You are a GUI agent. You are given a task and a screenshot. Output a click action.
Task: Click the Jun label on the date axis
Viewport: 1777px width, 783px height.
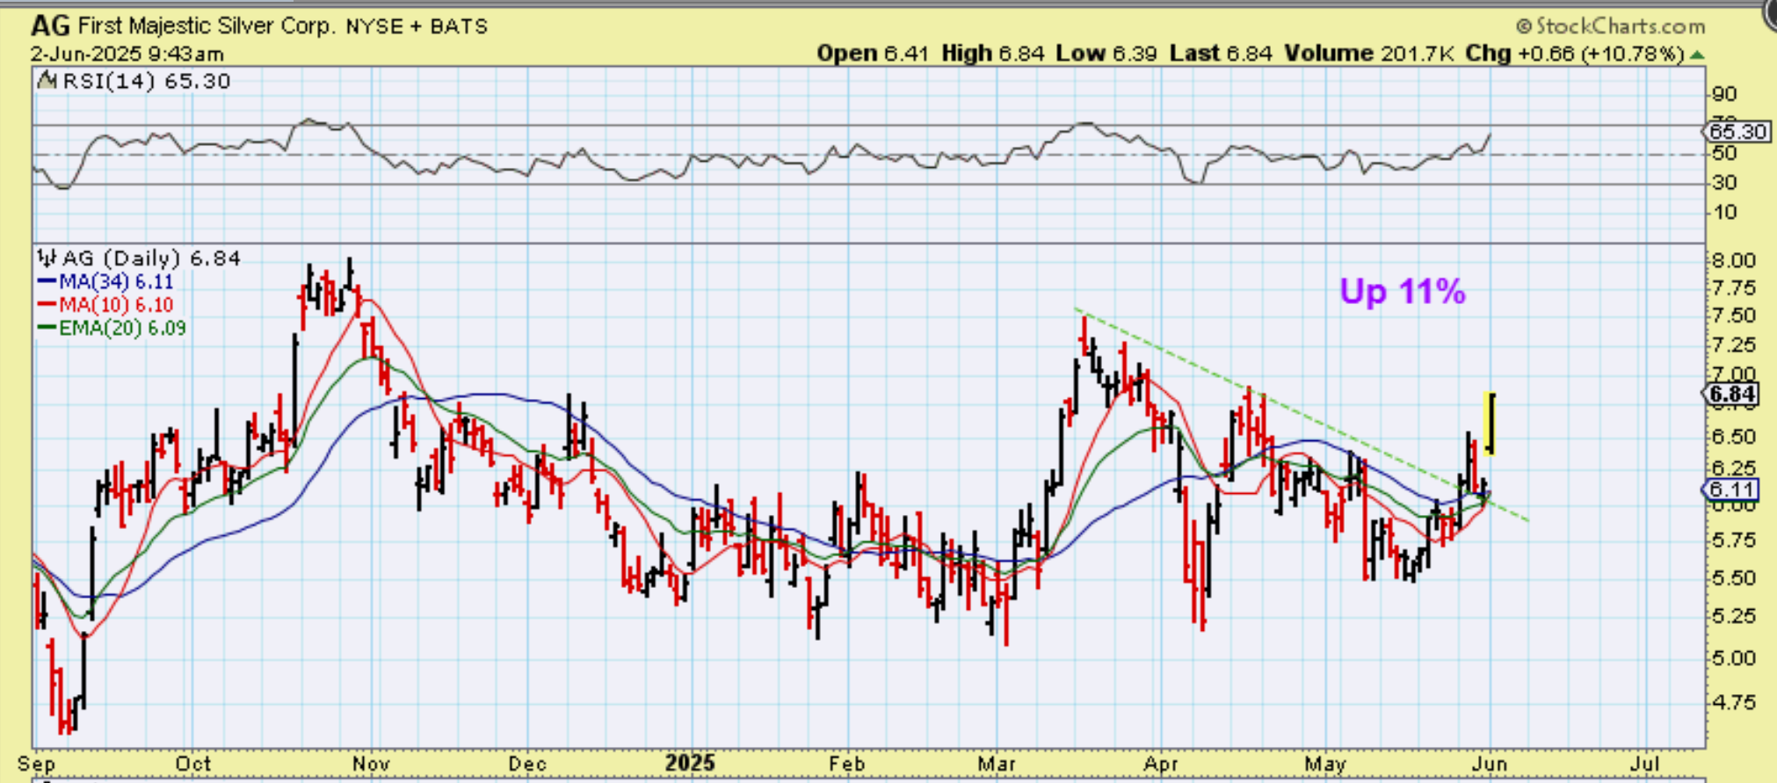(x=1490, y=764)
